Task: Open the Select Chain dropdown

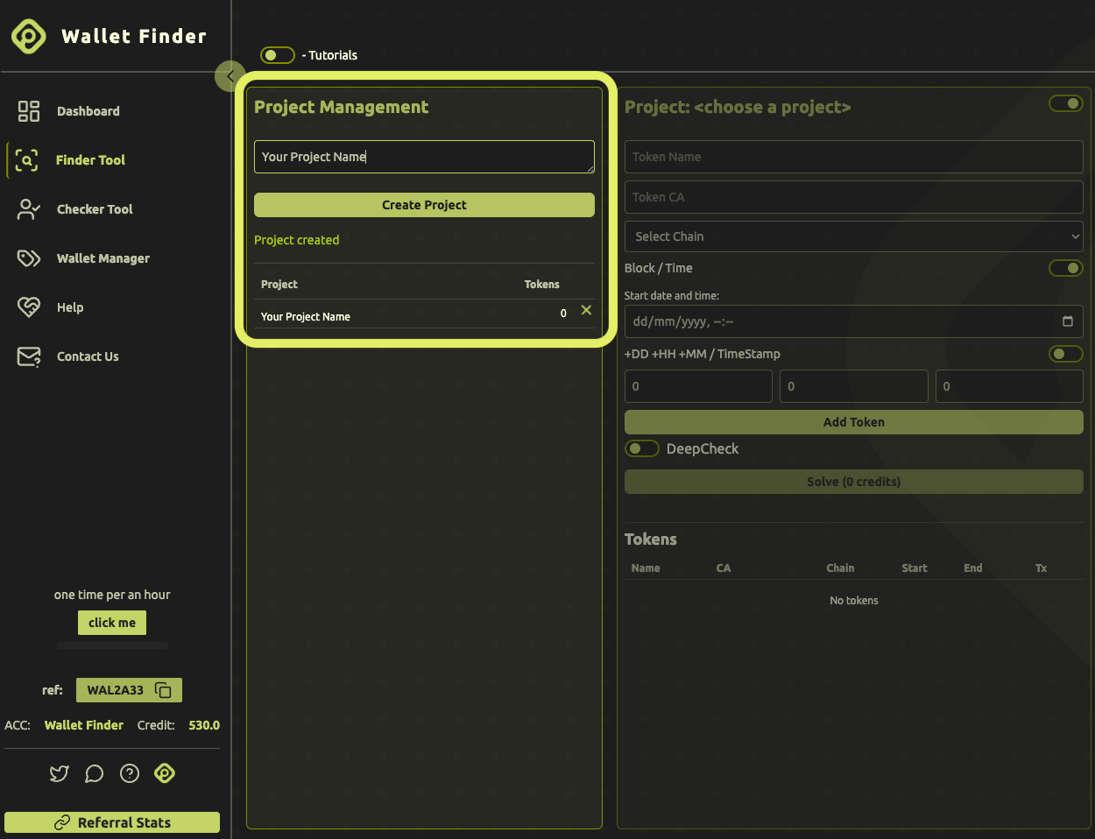Action: coord(853,236)
